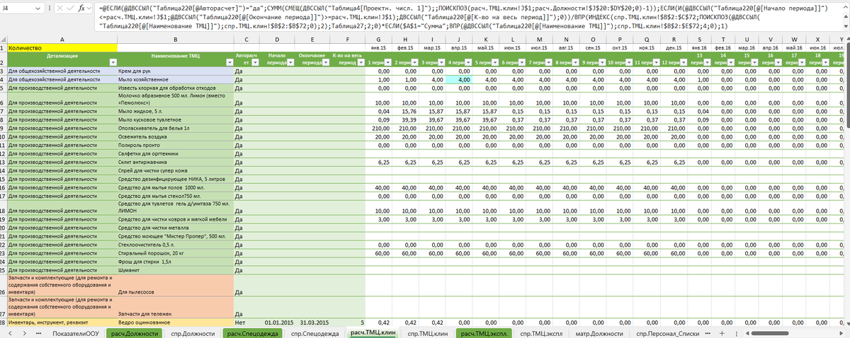Image resolution: width=850 pixels, height=338 pixels.
Task: Switch to спр.ТМЦ.экспл sheet tab
Action: pyautogui.click(x=540, y=332)
